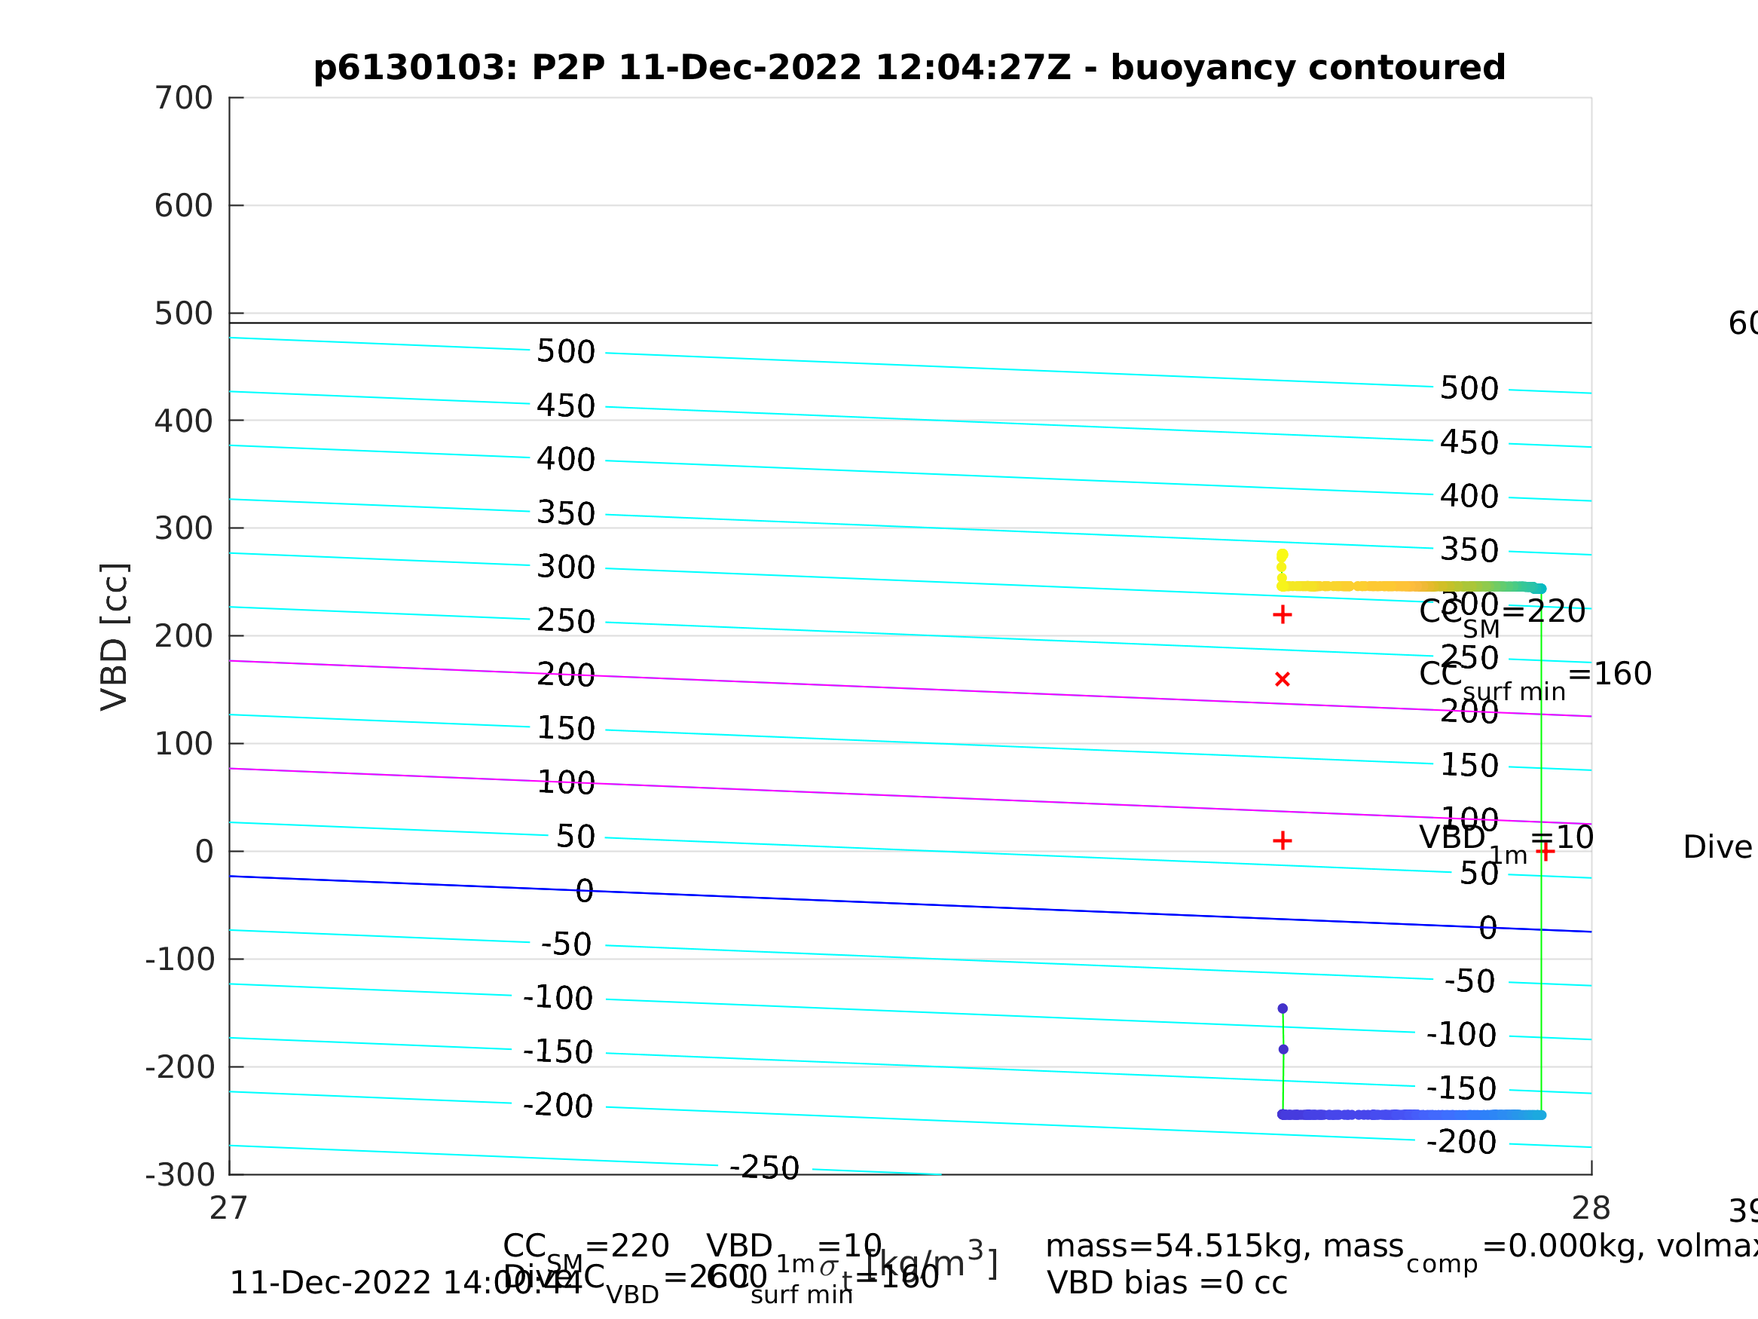Click the 'mass=54.515kg' text below the plot
This screenshot has height=1319, width=1758.
(1173, 1247)
